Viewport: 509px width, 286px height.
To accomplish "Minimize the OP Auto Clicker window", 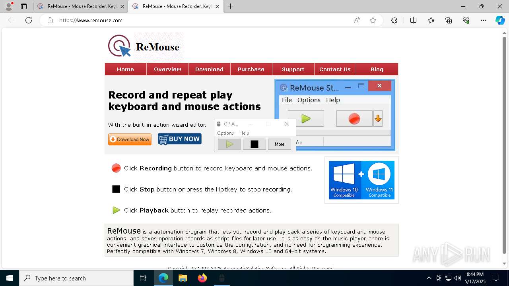I will coord(251,124).
